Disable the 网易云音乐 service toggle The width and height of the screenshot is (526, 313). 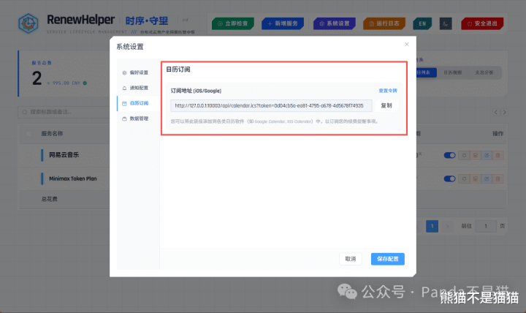[449, 155]
